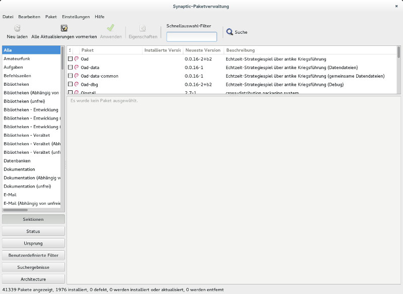Click version 0.0.16-2+b2 of 0ad row
The width and height of the screenshot is (403, 294).
click(x=198, y=59)
